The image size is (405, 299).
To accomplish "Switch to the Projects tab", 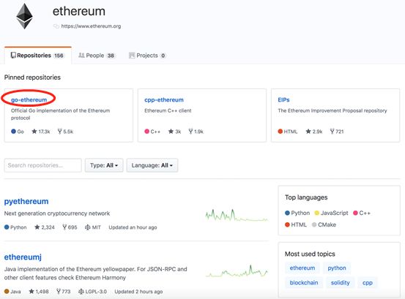I will 147,56.
